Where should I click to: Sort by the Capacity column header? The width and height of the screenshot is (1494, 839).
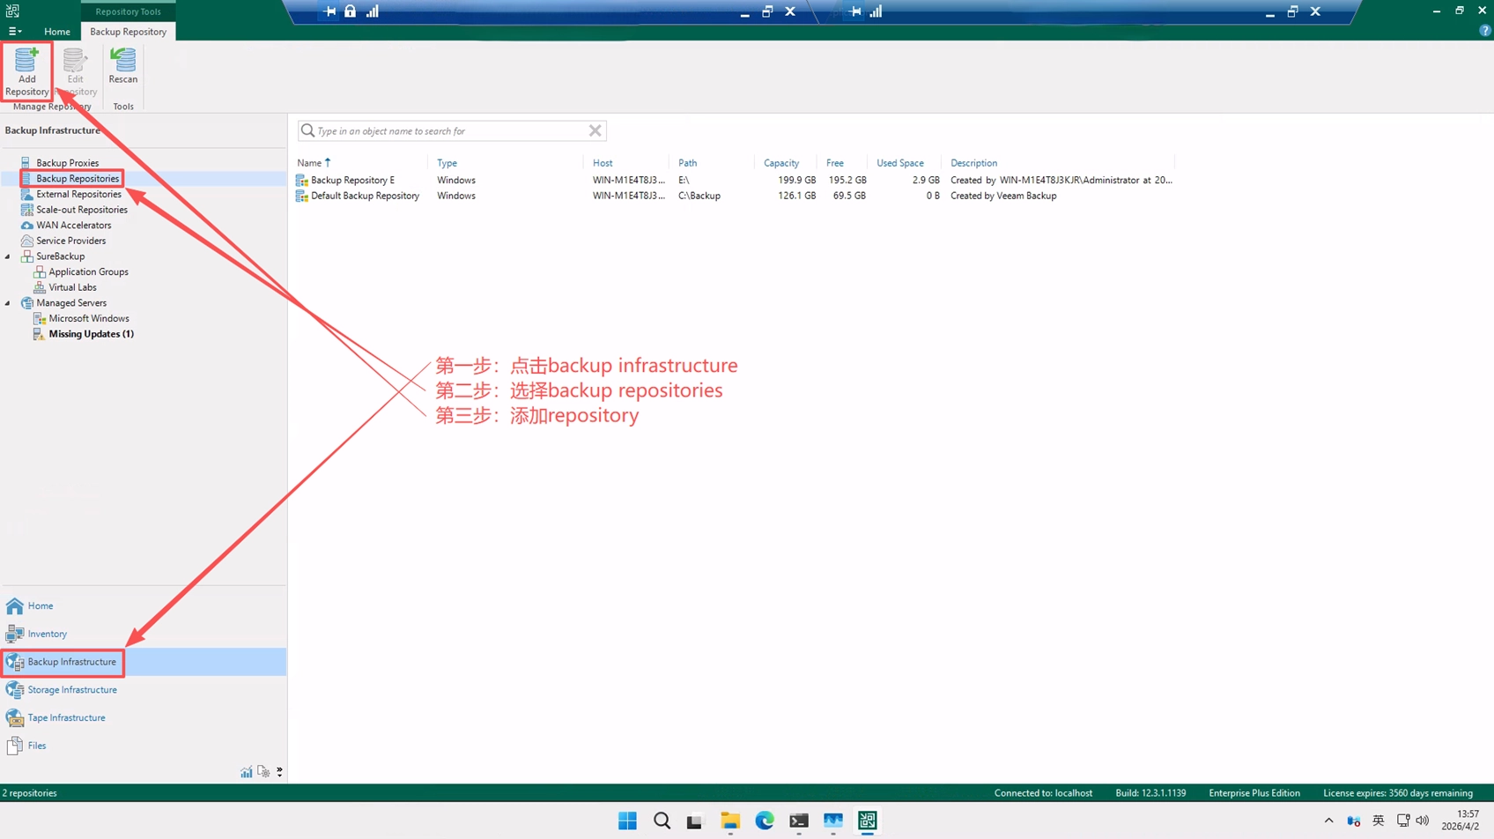coord(781,163)
